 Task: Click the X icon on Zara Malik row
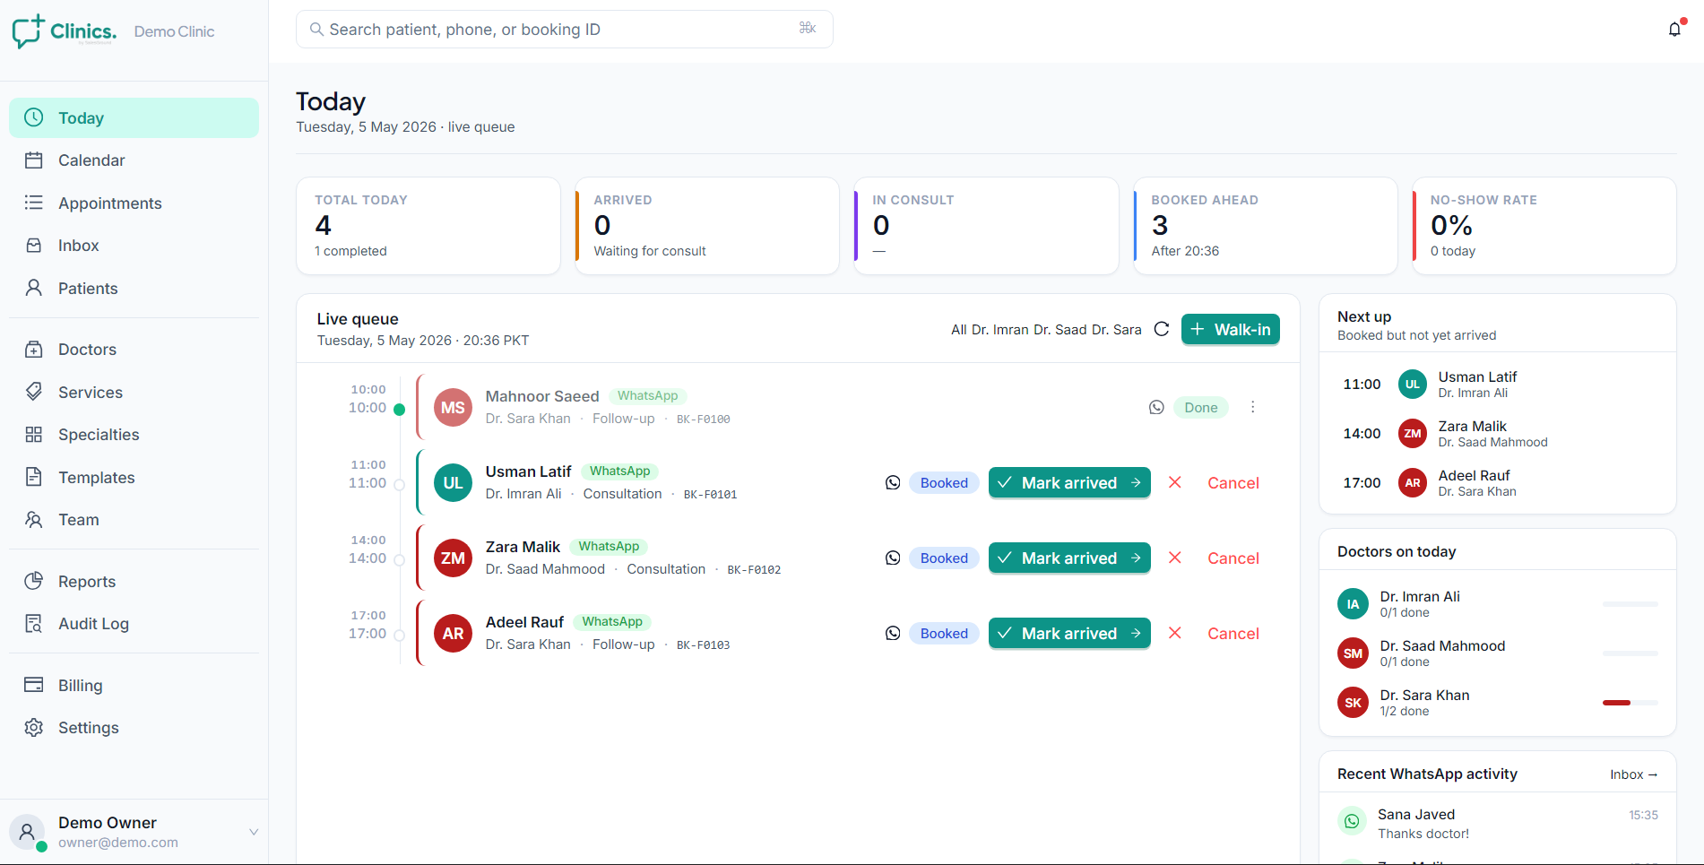pos(1175,558)
